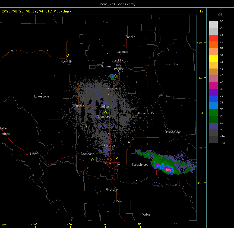
Task: Click the HighRiver label
Action: (x=117, y=201)
